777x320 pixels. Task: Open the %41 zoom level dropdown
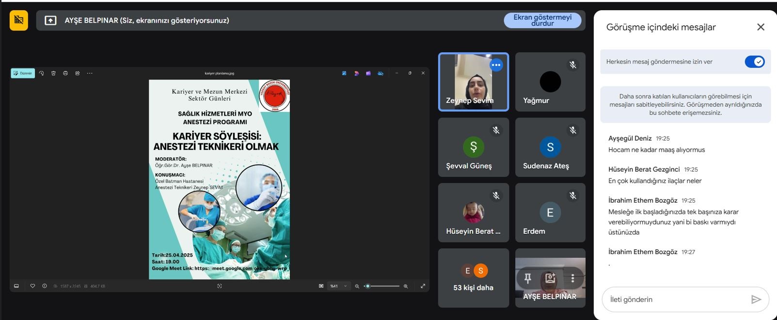(x=339, y=286)
